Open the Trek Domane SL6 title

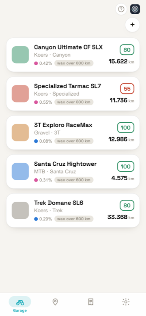59,203
